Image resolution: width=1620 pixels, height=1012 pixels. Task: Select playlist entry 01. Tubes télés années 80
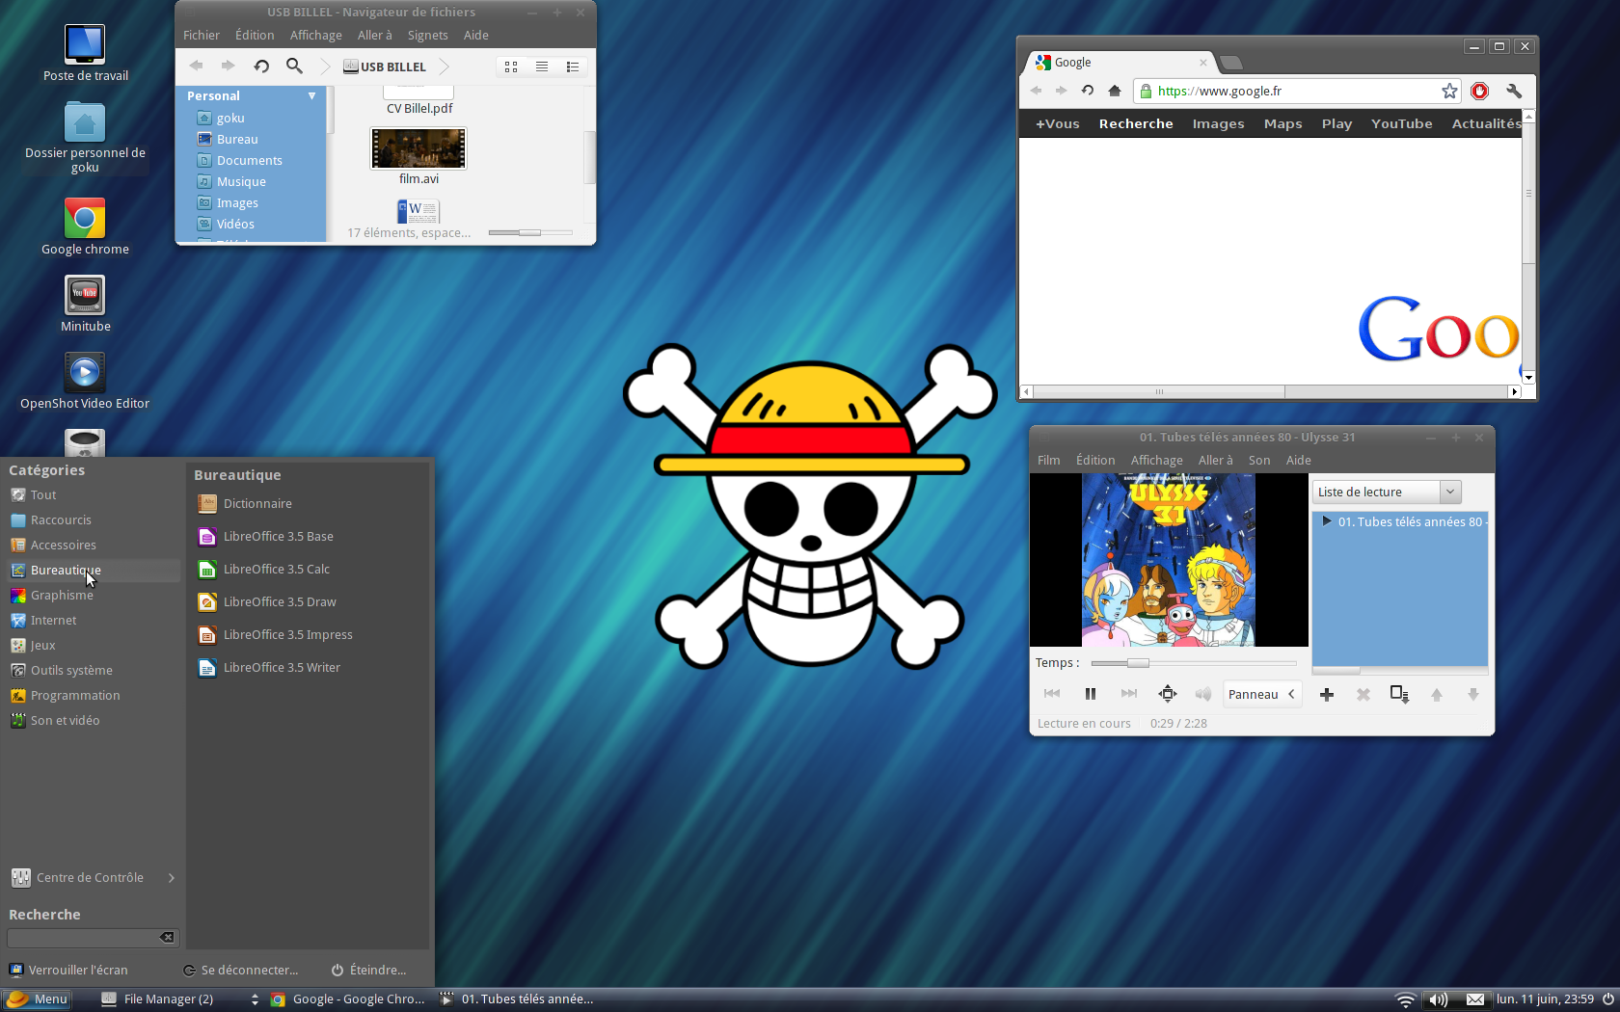tap(1402, 521)
